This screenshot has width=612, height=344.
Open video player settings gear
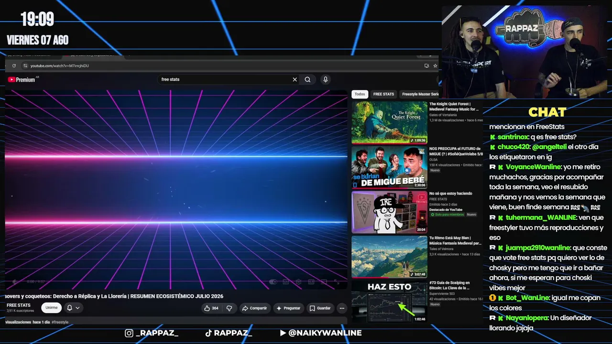298,282
